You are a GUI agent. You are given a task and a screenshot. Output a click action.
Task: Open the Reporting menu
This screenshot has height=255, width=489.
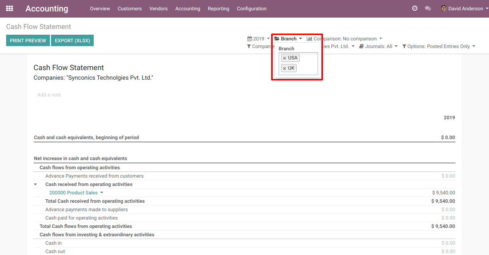click(x=218, y=8)
